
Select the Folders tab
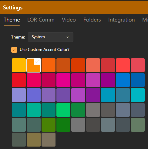tap(92, 20)
